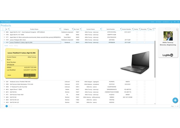The image size is (180, 128).
Task: Go to the next page arrow
Action: pos(9,106)
